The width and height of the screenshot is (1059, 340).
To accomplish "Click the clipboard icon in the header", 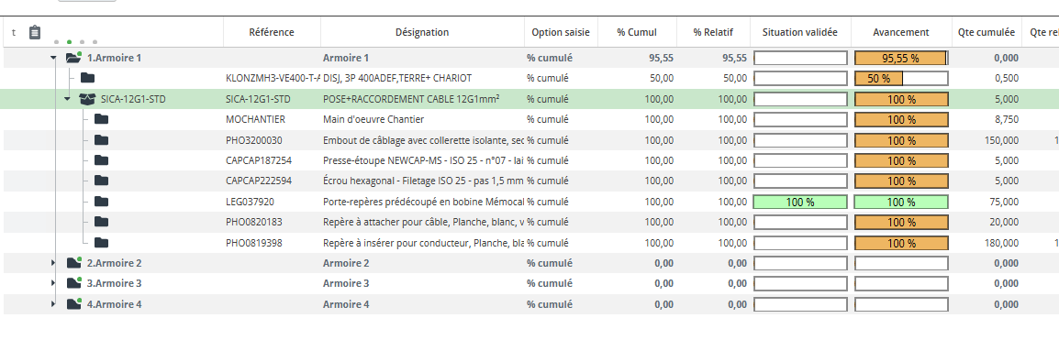I will coord(36,32).
